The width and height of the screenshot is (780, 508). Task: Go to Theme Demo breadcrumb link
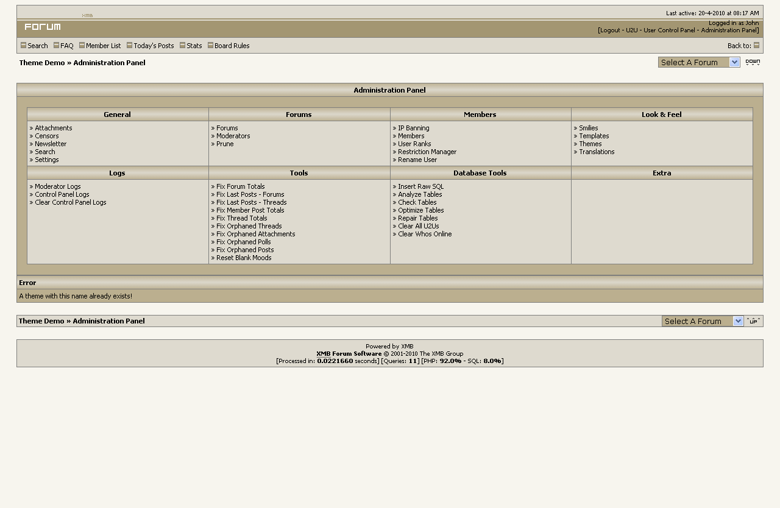[x=41, y=63]
